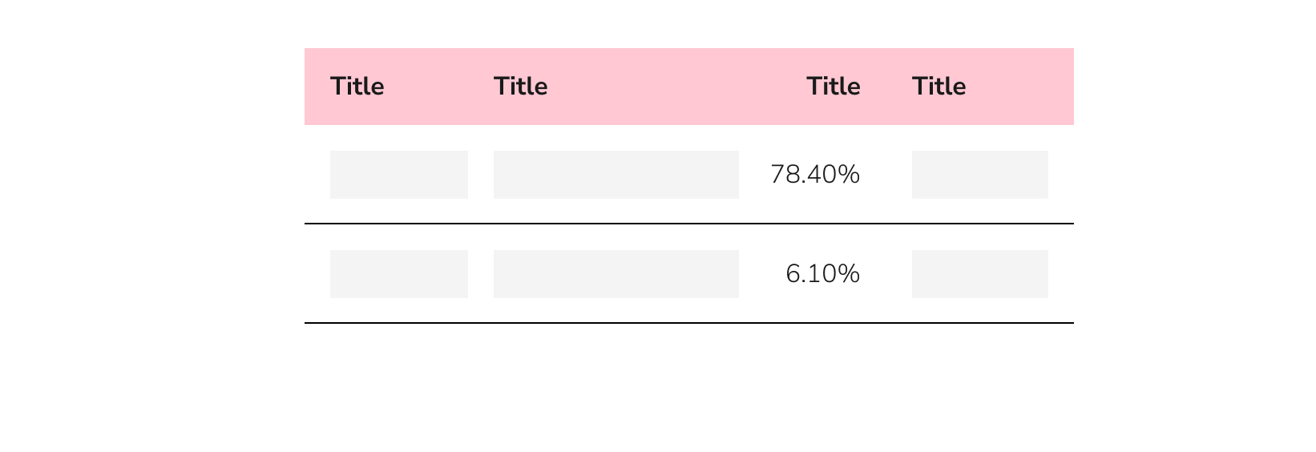Select the fourth column Title header
Viewport: 1316px width, 452px height.
tap(939, 87)
